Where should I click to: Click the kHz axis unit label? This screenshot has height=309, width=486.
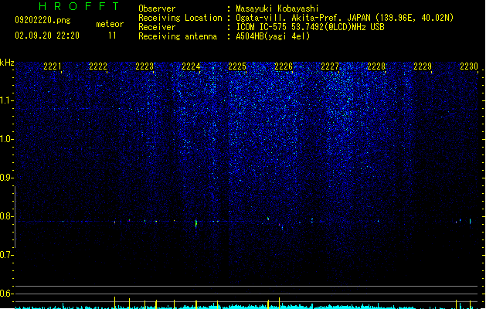(7, 63)
